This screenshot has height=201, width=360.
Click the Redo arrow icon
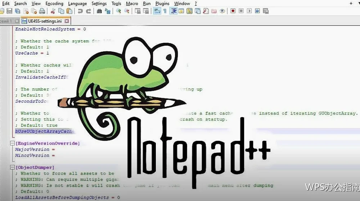[89, 11]
